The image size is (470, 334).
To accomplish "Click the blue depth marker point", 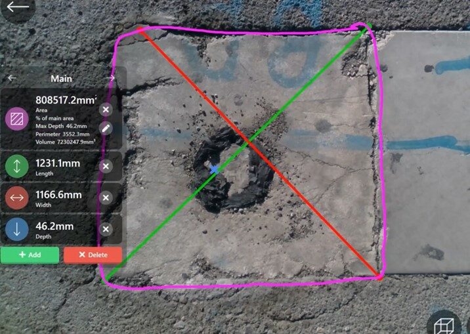I will click(x=214, y=170).
